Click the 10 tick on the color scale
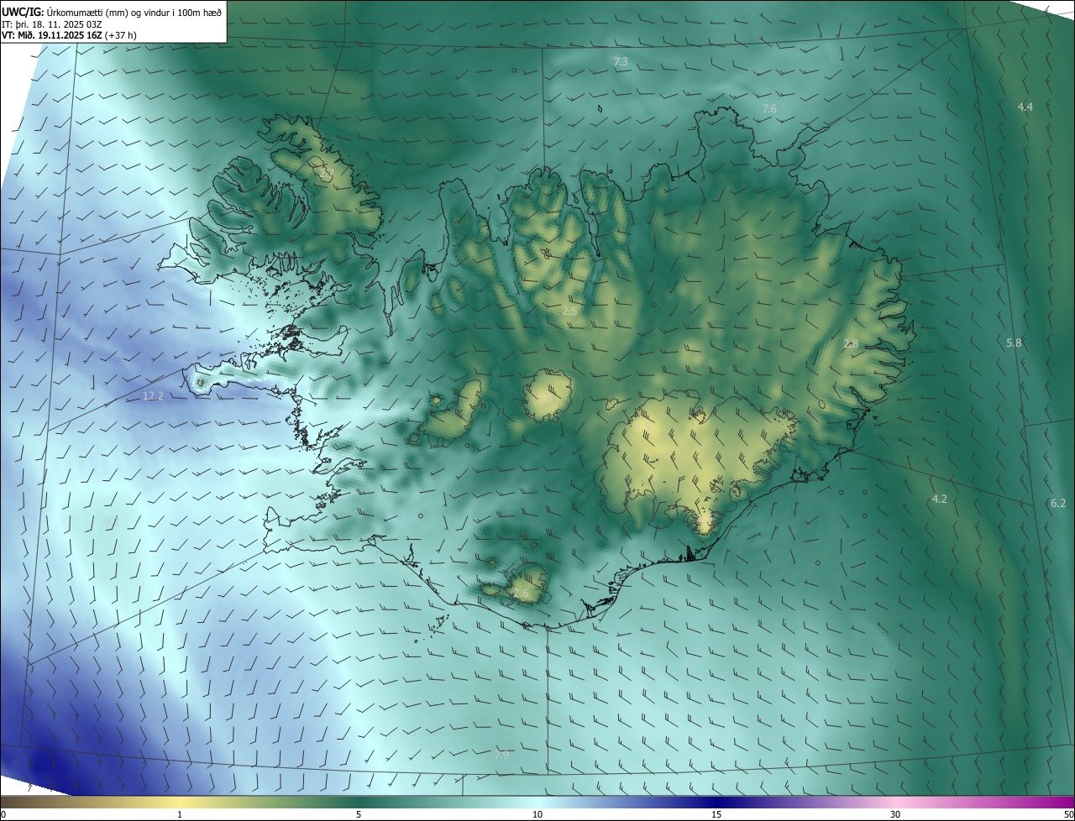 pos(537,814)
